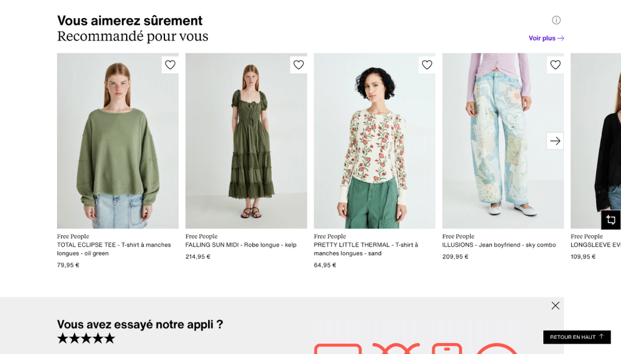Click the five-star app rating
621x354 pixels.
click(86, 338)
